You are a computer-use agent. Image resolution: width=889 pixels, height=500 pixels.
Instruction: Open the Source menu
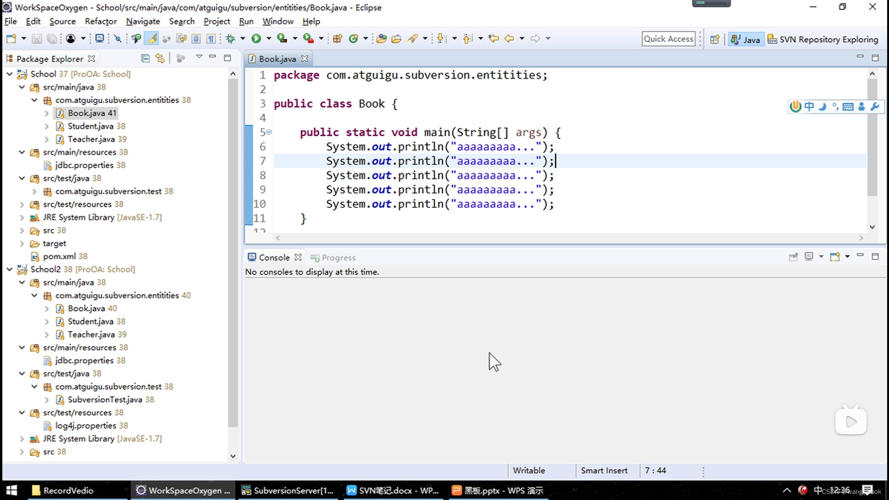point(63,21)
